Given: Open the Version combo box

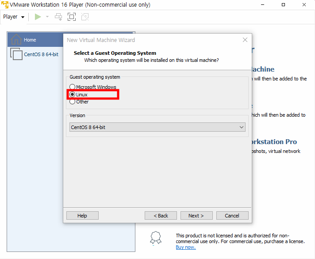Looking at the screenshot, I should [157, 127].
